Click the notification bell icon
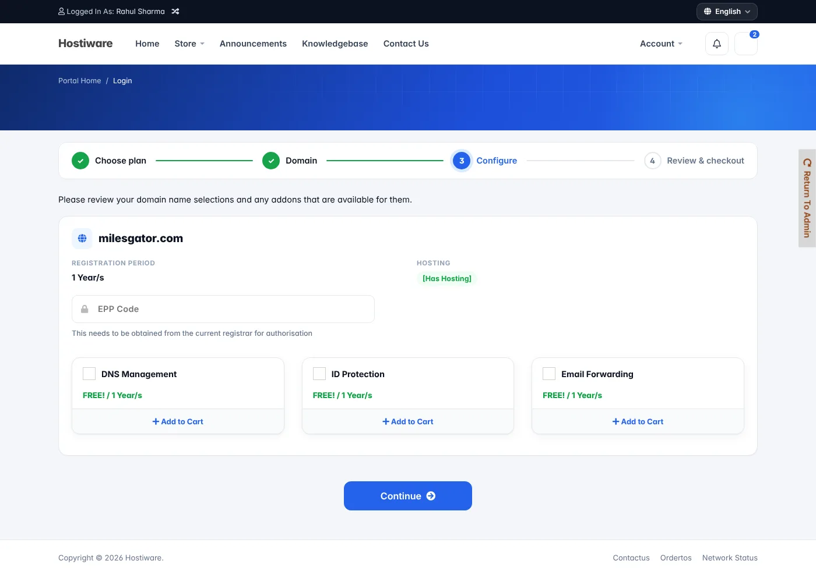 pyautogui.click(x=717, y=44)
